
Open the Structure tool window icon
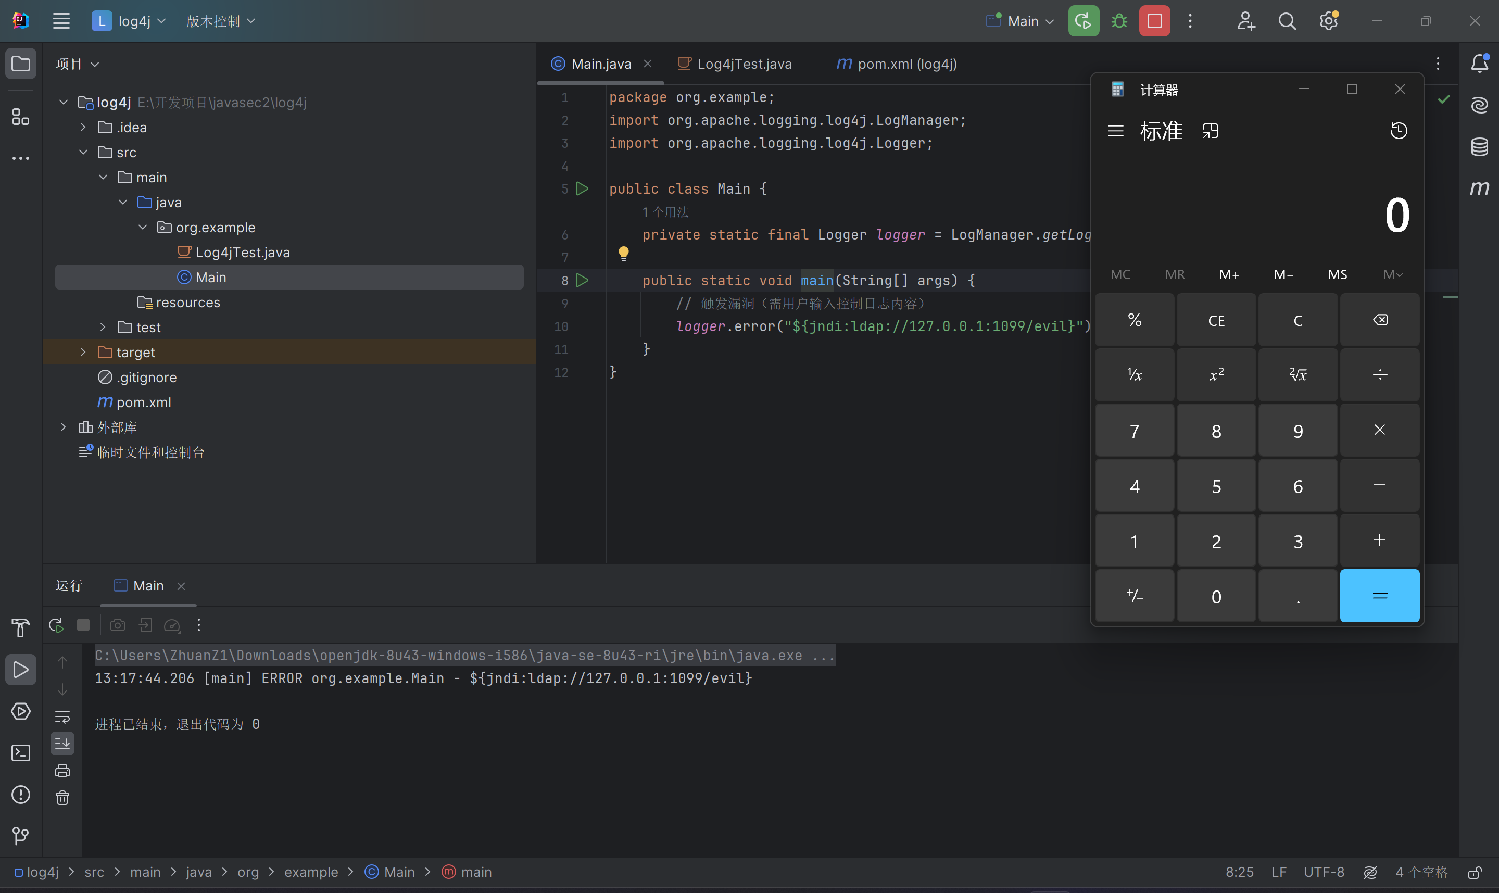[21, 117]
